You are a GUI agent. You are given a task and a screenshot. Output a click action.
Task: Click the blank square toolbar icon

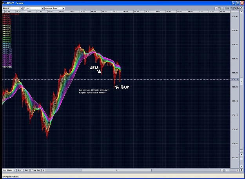pos(222,8)
